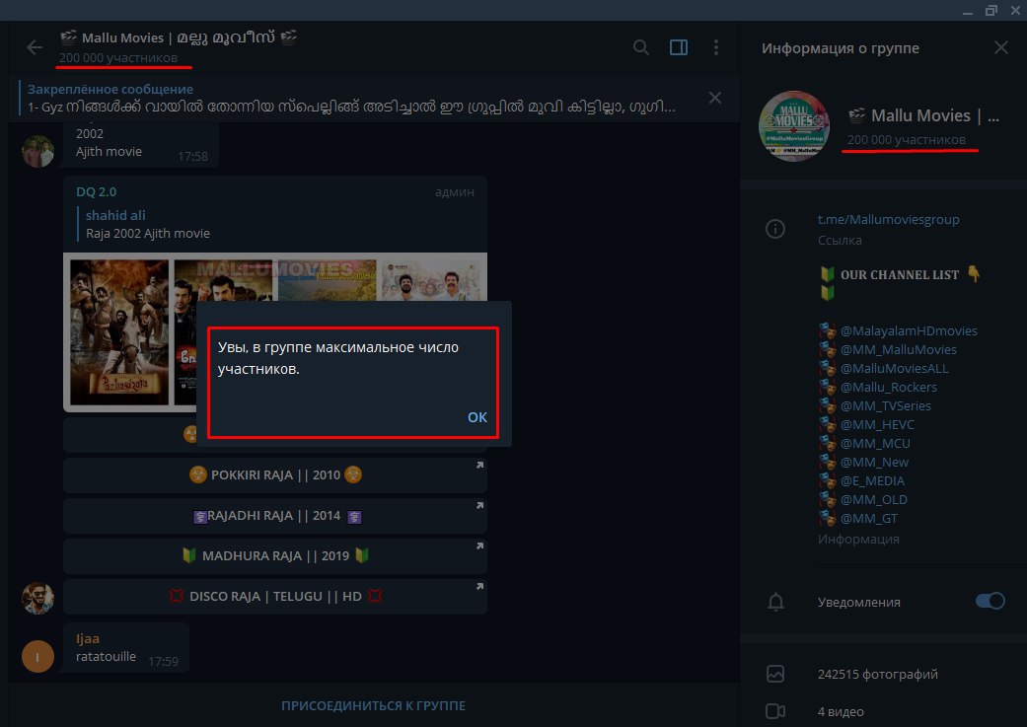This screenshot has width=1027, height=727.
Task: Click OK in the member limit dialog
Action: [x=477, y=417]
